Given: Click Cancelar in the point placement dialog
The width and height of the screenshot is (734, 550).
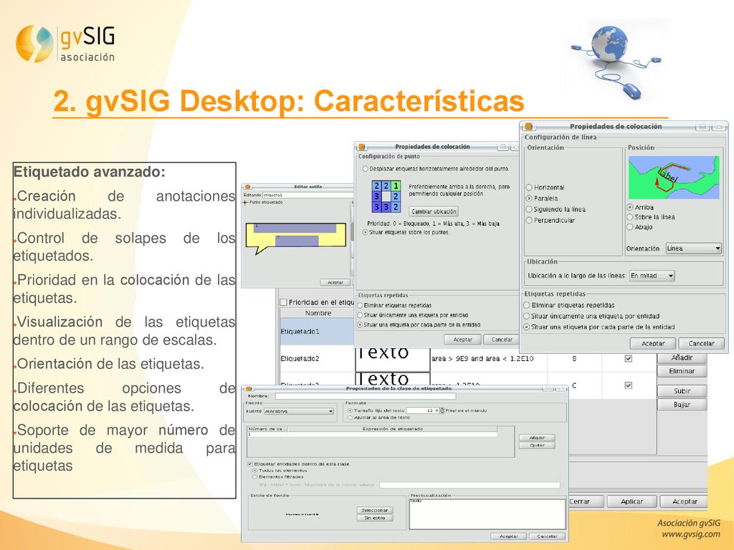Looking at the screenshot, I should [502, 339].
